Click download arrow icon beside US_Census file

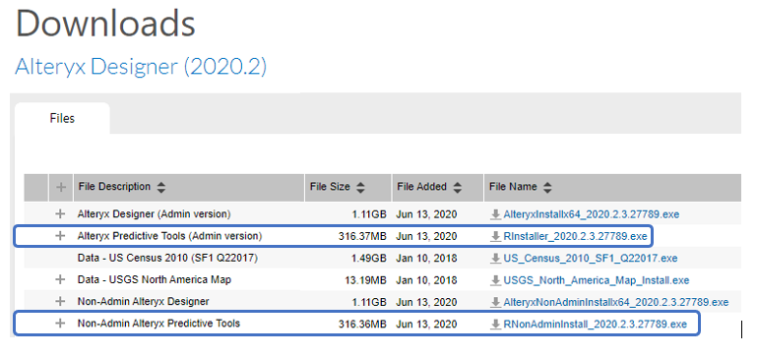(495, 259)
